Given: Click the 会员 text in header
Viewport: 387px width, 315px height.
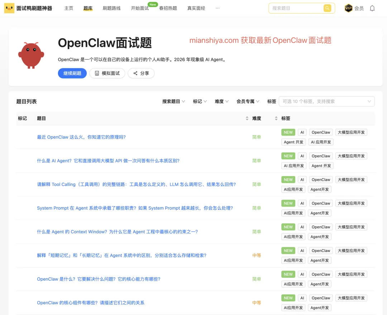Looking at the screenshot, I should [359, 8].
